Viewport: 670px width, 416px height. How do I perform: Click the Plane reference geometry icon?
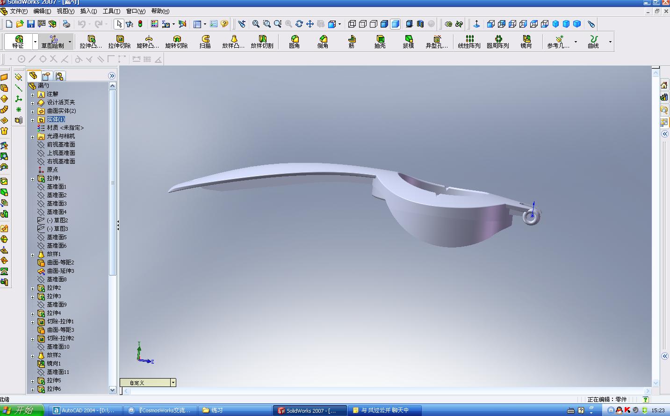tap(18, 77)
